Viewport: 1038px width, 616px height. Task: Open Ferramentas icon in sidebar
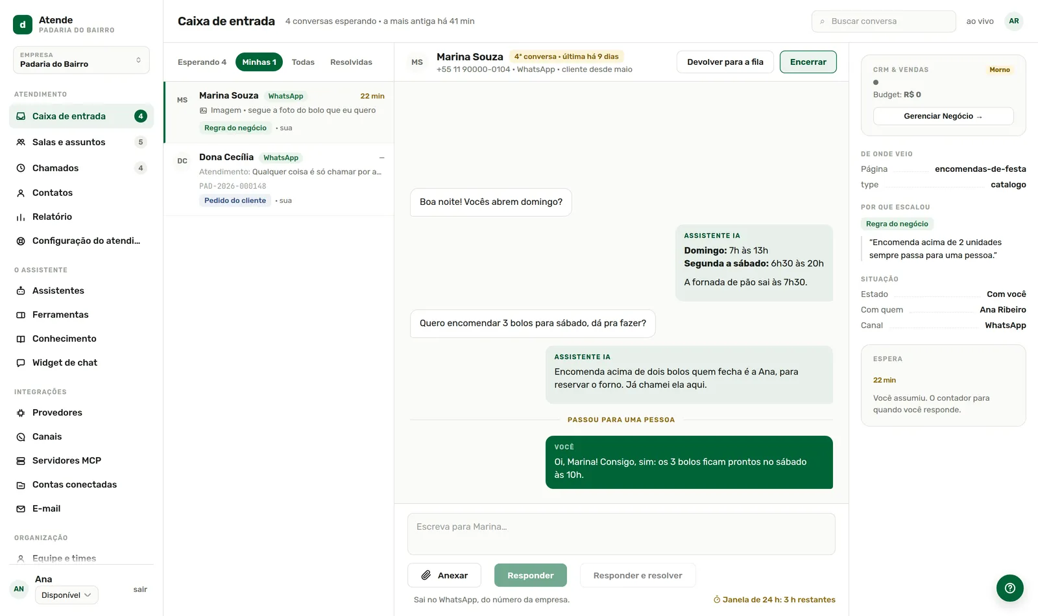pos(21,314)
